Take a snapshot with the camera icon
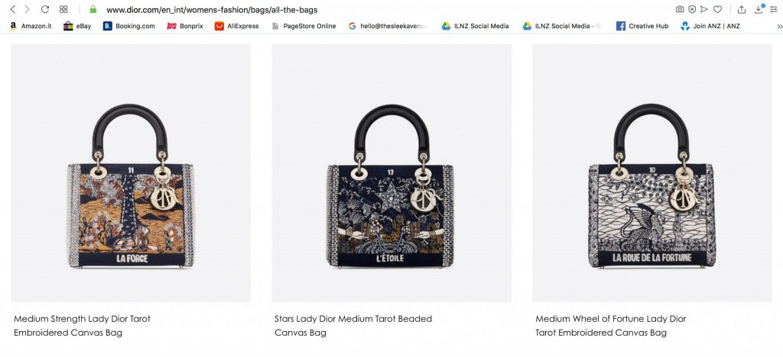783x357 pixels. (680, 10)
